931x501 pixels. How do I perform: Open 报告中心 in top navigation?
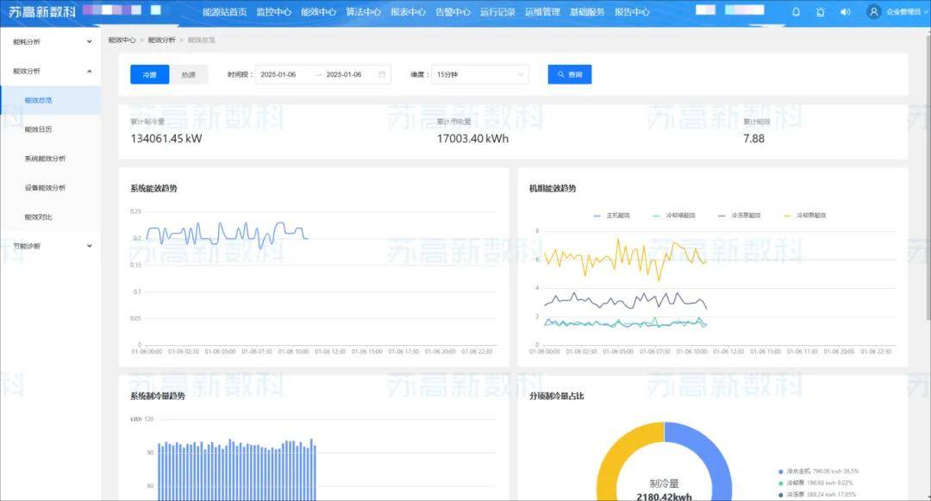pyautogui.click(x=632, y=12)
